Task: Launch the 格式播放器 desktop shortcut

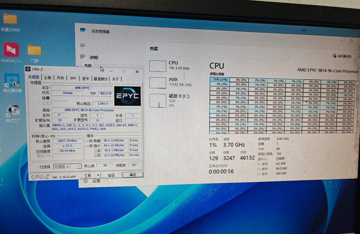Action: click(12, 83)
